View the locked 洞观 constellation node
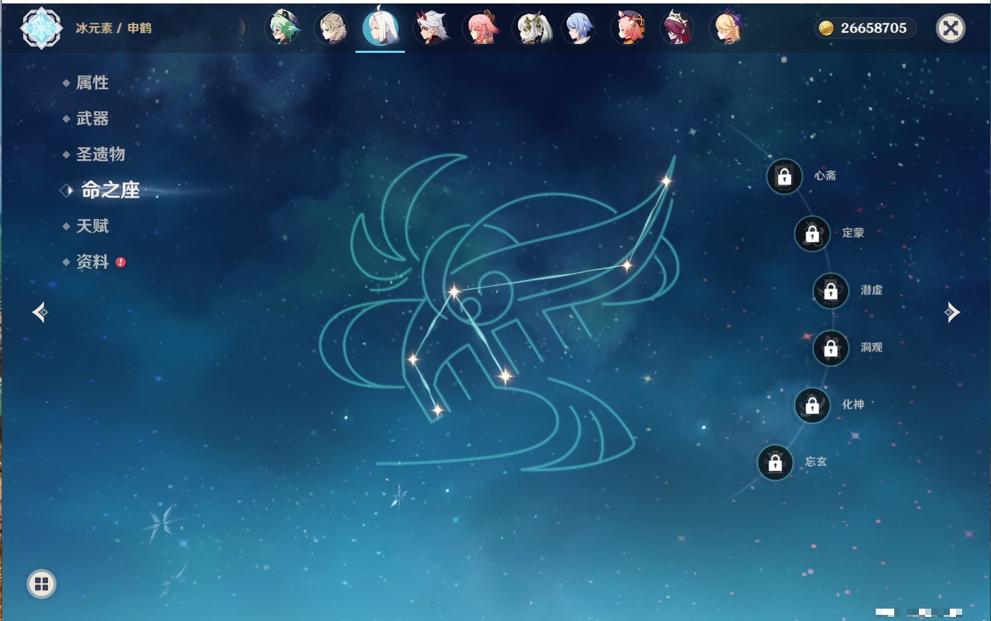This screenshot has width=991, height=621. click(831, 349)
